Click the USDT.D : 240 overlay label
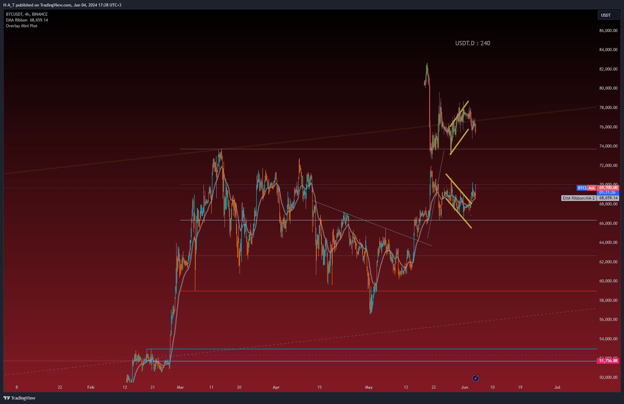 tap(473, 43)
